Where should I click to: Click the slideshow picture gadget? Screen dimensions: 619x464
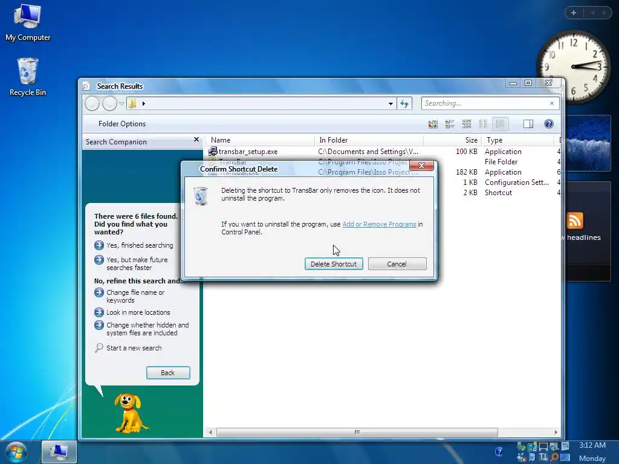pos(588,143)
